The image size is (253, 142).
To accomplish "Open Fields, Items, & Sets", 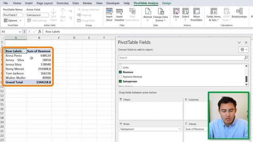I will pos(214,15).
